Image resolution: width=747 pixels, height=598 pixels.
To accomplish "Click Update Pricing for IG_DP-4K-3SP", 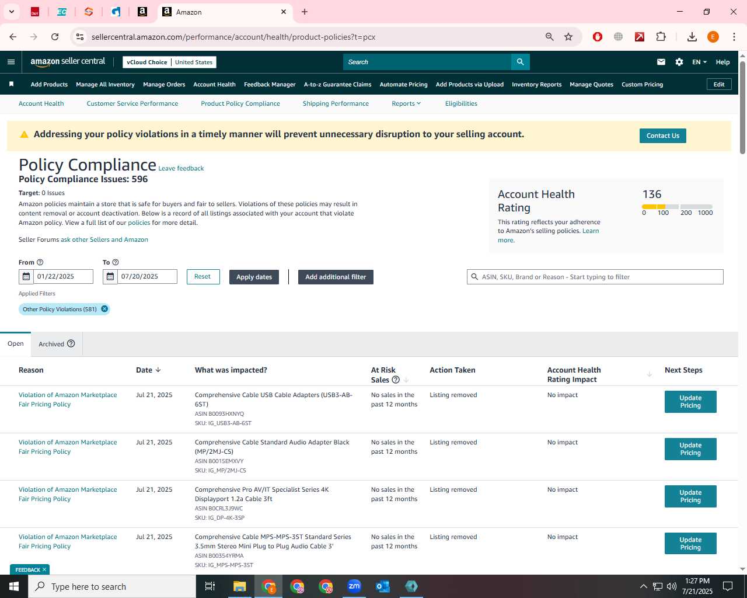I will (690, 496).
